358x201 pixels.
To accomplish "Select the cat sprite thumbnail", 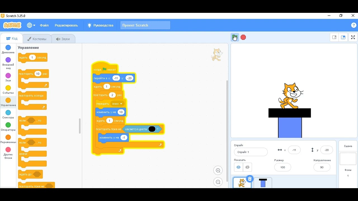I will click(242, 183).
